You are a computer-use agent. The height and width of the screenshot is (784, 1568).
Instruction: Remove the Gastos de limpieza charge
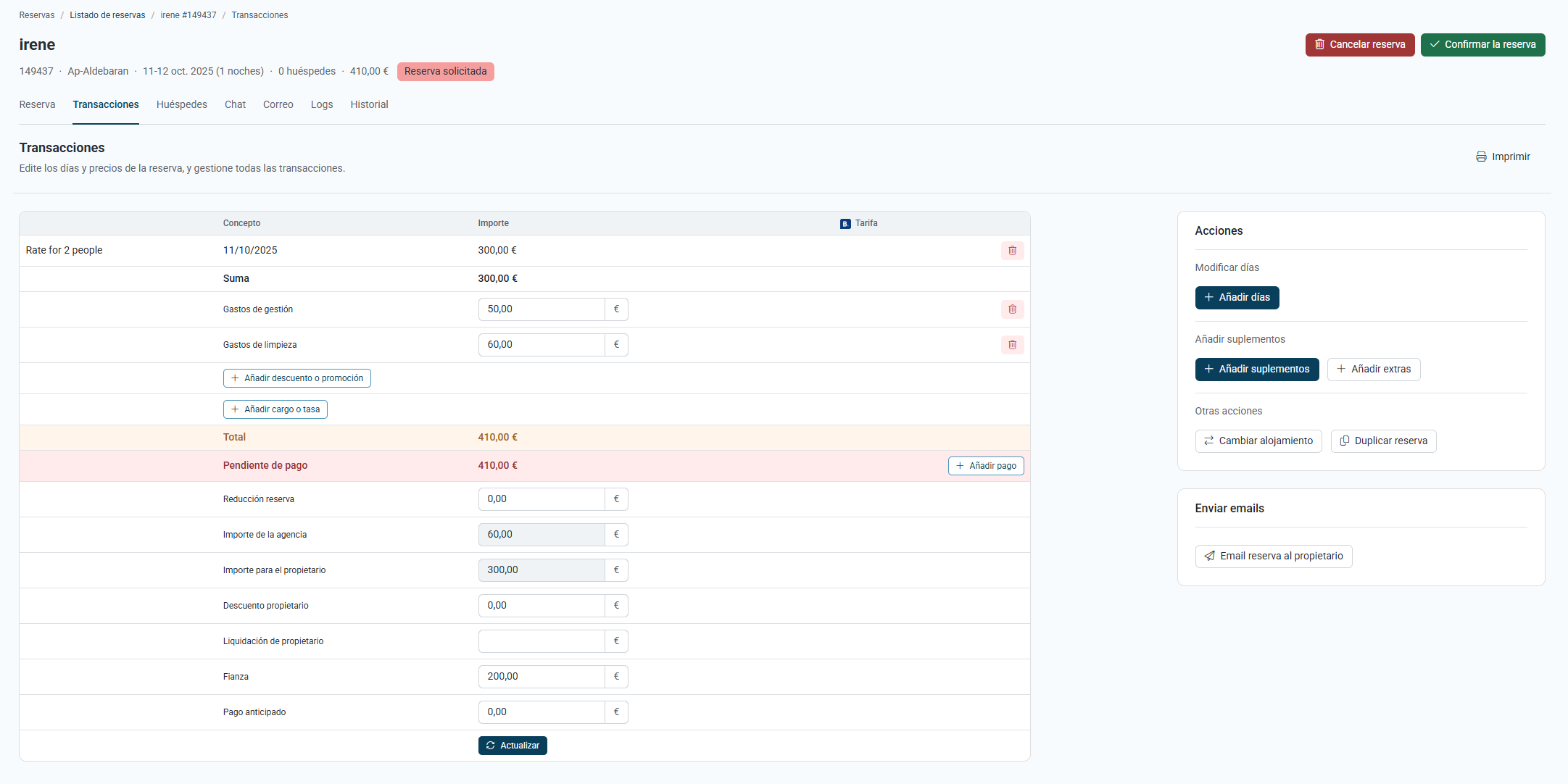point(1012,345)
